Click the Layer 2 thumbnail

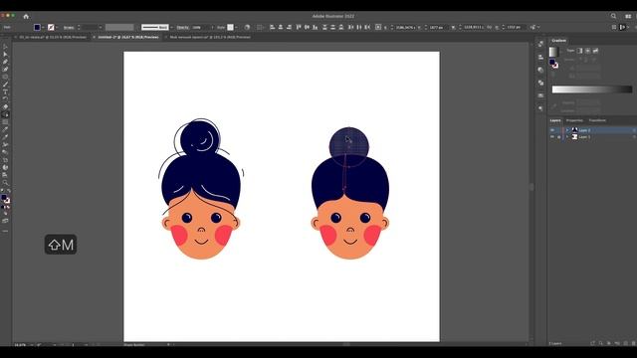point(575,130)
